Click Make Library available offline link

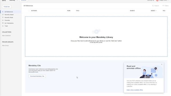click(x=135, y=90)
